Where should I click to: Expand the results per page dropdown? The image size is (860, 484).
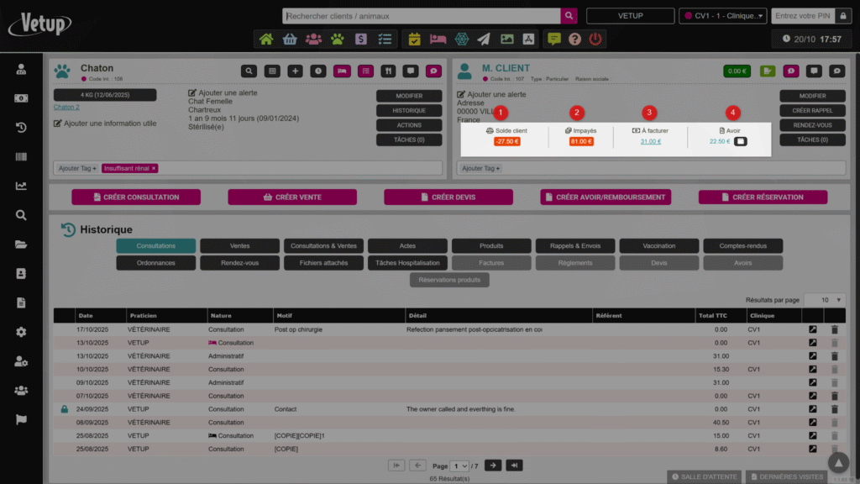click(824, 300)
